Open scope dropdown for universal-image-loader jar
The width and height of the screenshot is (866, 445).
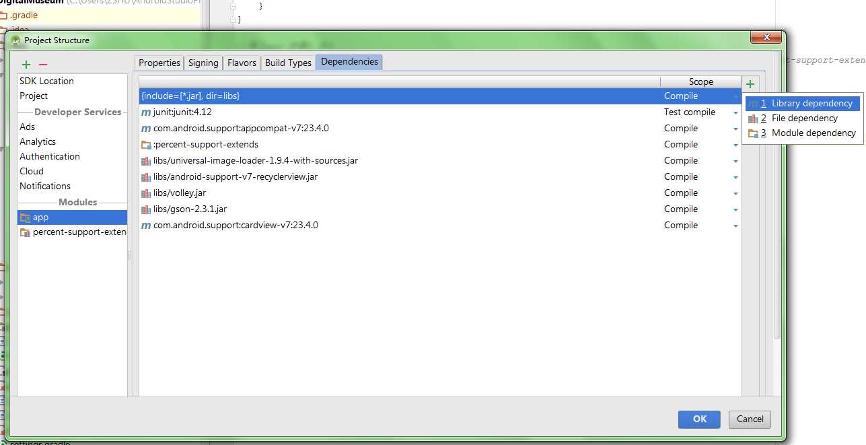[x=736, y=162]
